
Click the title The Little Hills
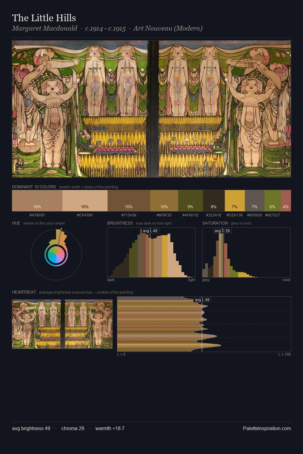click(44, 18)
